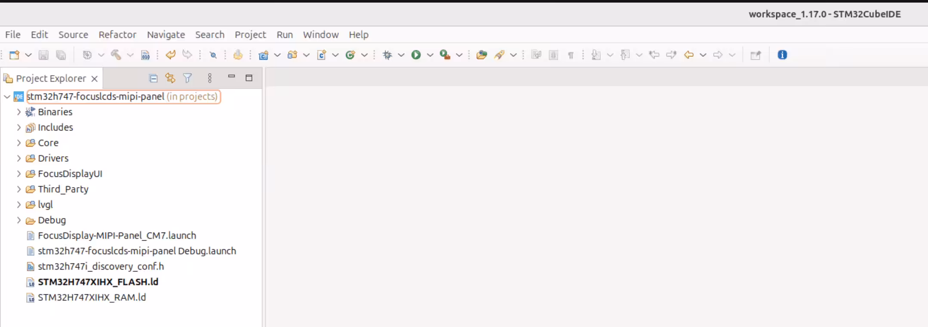Select FocusDisplay-MIPI-Panel_CM7.launch file

click(117, 236)
